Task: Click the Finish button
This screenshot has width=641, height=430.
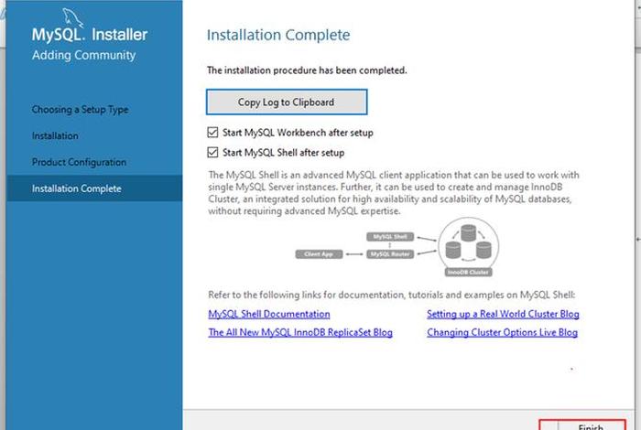Action: pos(582,425)
